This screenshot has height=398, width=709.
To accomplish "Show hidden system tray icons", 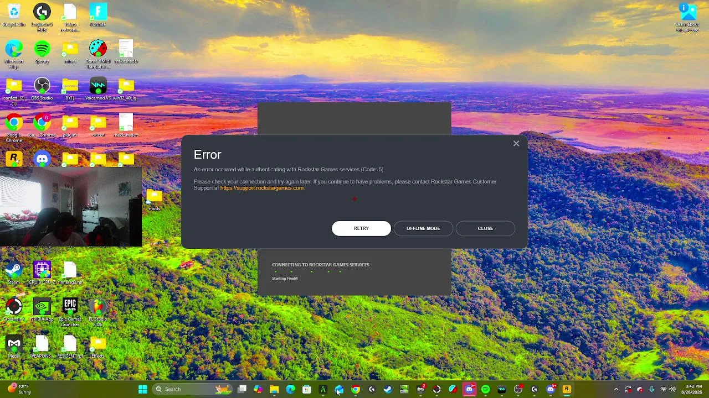I will pyautogui.click(x=616, y=389).
